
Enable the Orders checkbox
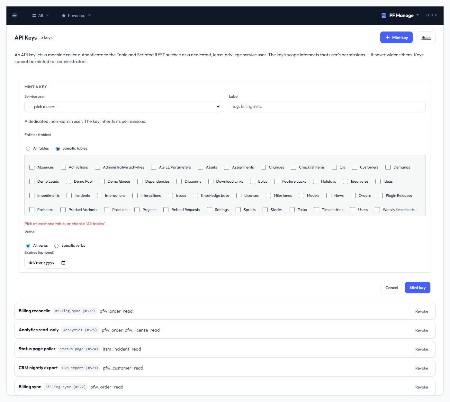point(353,196)
